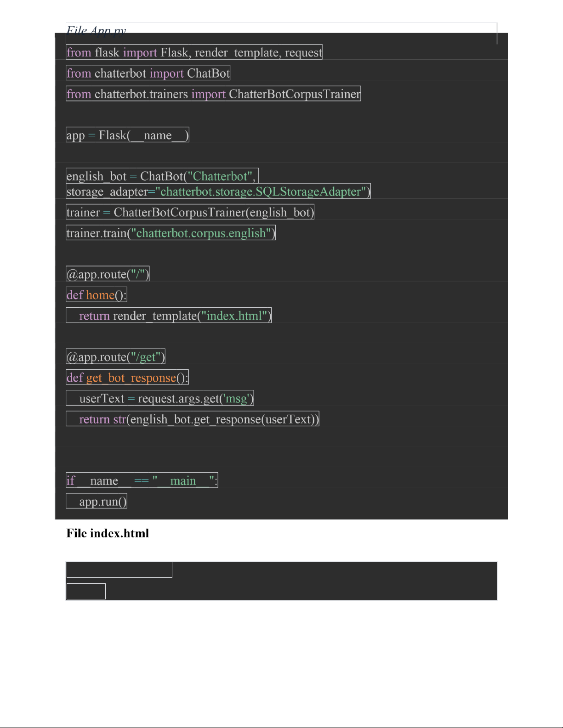This screenshot has width=563, height=728.
Task: Click the '@app.route("/")' decorator line
Action: click(x=108, y=274)
